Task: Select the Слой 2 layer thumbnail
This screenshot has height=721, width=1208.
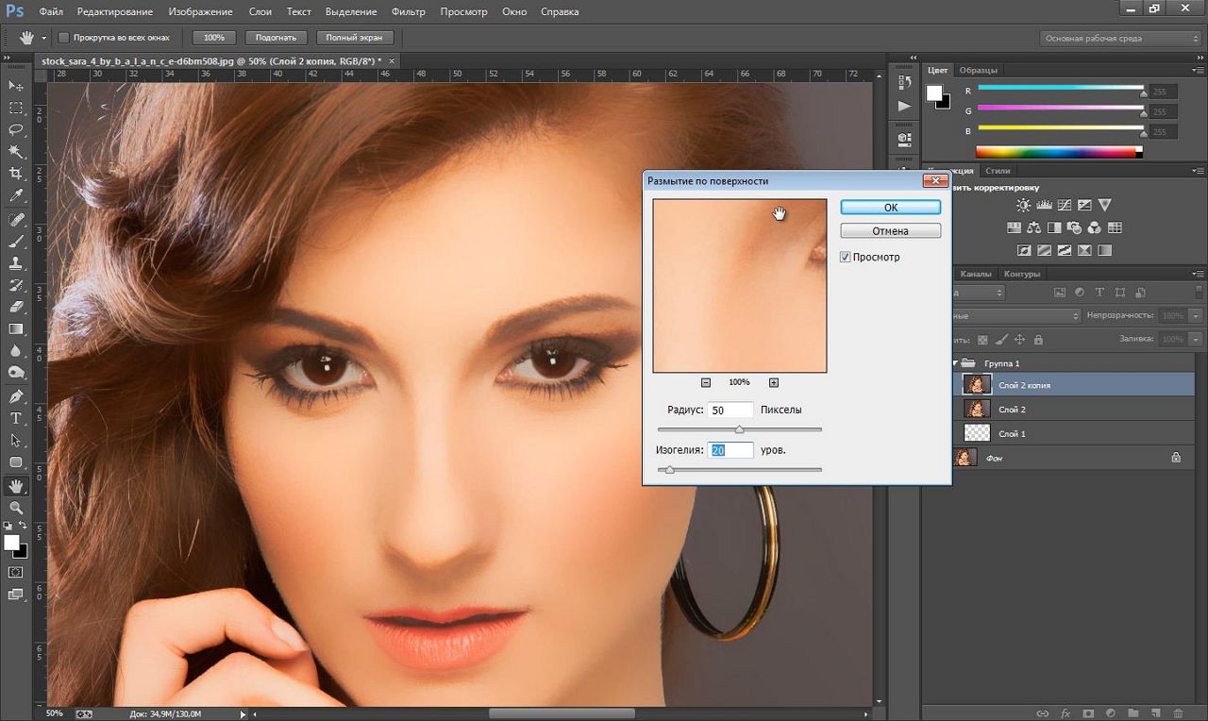Action: 977,409
